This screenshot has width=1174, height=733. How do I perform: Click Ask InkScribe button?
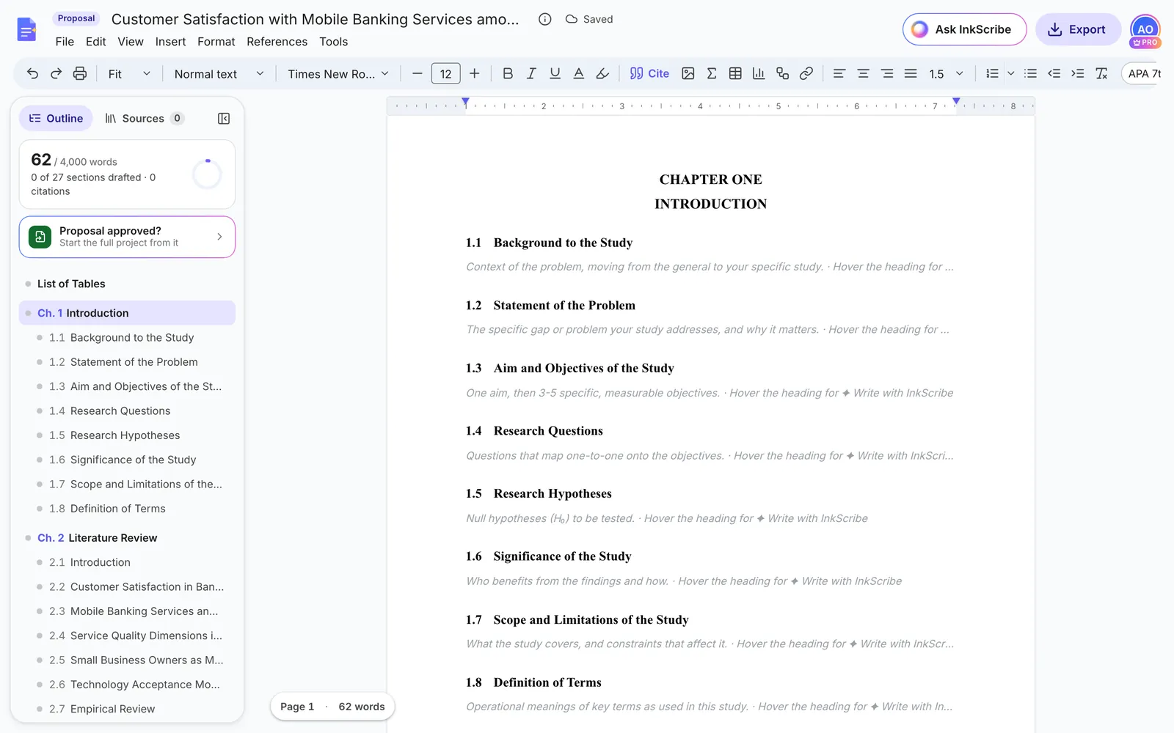964,29
